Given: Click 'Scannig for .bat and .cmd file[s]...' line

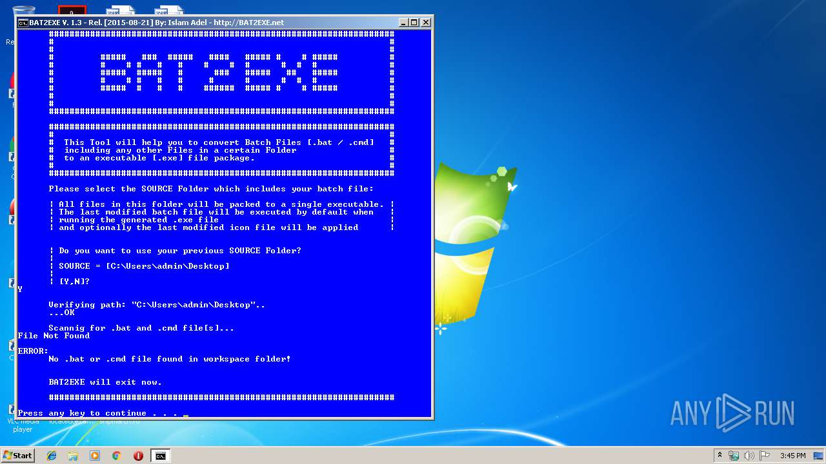Looking at the screenshot, I should coord(141,328).
